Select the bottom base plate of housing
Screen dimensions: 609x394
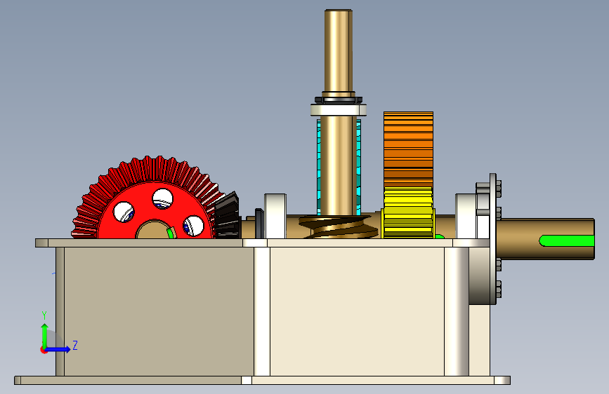pyautogui.click(x=262, y=380)
